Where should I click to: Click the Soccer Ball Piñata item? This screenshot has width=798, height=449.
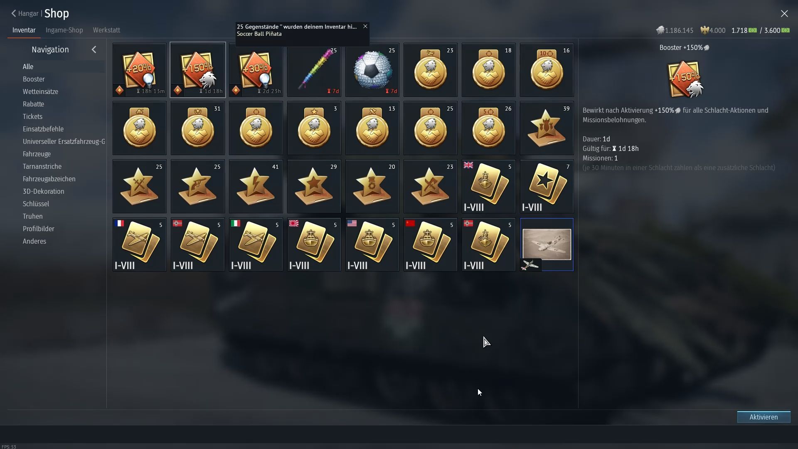372,70
